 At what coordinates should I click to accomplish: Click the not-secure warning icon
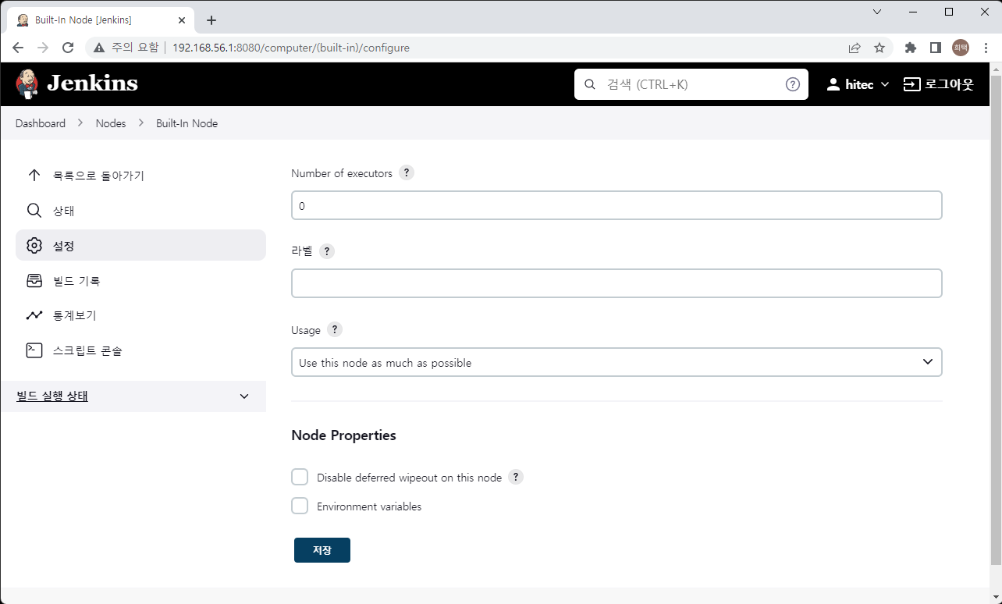99,48
